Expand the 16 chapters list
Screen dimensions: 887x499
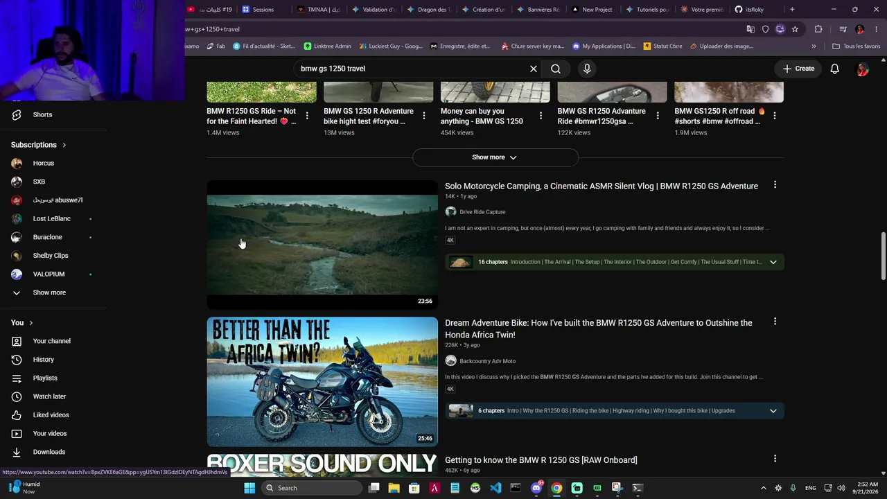click(x=773, y=262)
